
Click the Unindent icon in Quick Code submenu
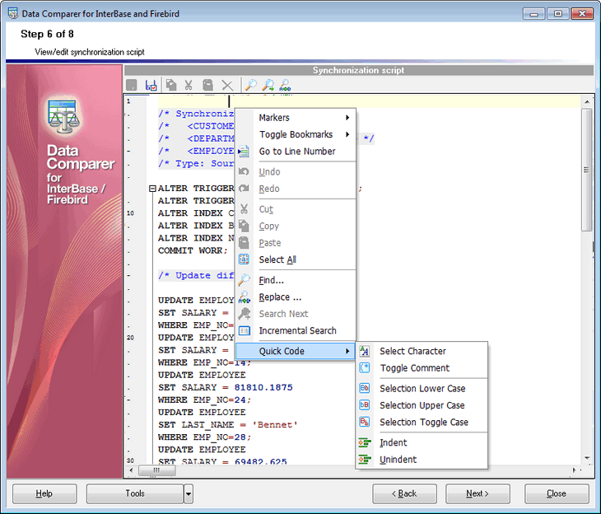(365, 459)
